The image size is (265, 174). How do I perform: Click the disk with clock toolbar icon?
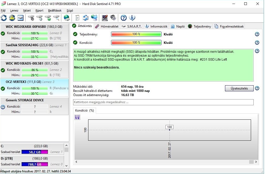tap(39, 18)
